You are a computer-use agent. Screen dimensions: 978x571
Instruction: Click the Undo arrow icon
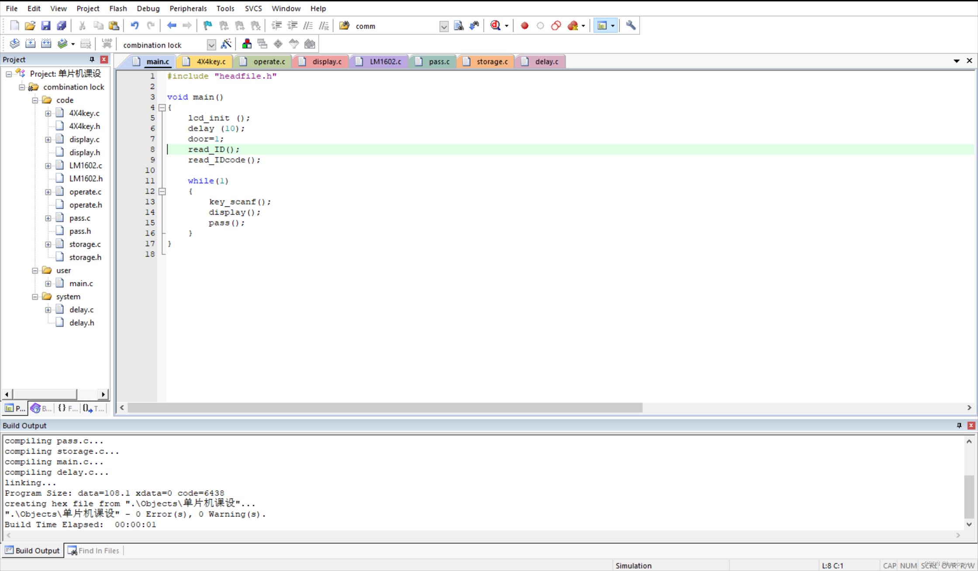point(134,26)
